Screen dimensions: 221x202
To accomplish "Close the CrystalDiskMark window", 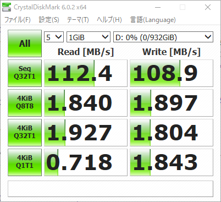I will point(208,7).
